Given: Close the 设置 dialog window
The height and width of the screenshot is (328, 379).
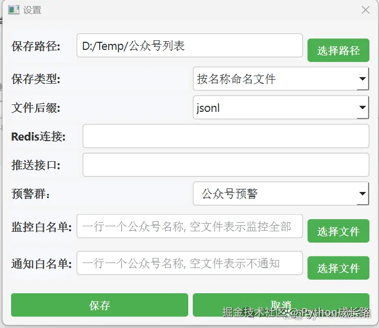Looking at the screenshot, I should click(366, 10).
